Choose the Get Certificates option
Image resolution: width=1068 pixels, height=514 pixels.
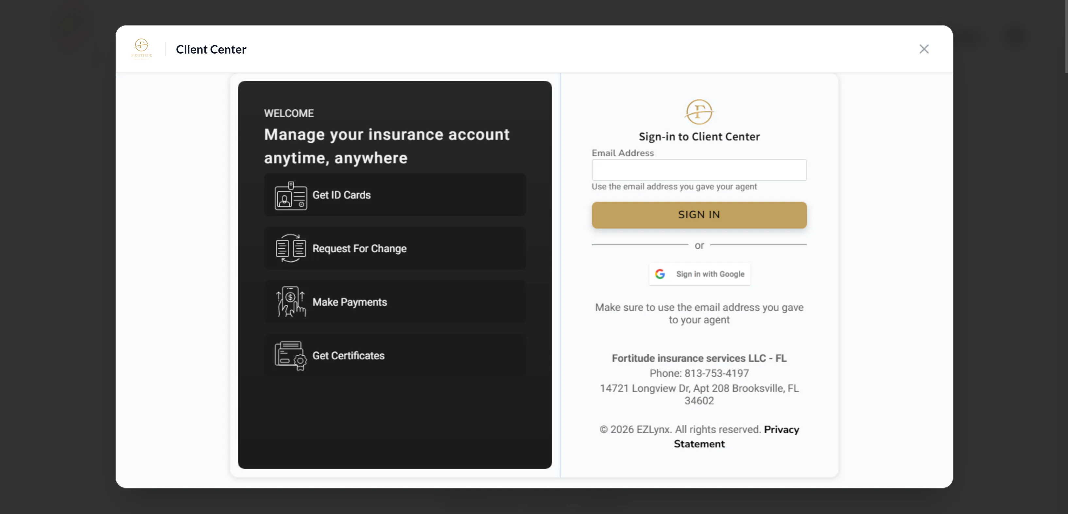tap(395, 355)
